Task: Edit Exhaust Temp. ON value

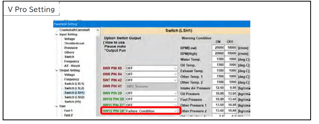Action: pos(218,71)
